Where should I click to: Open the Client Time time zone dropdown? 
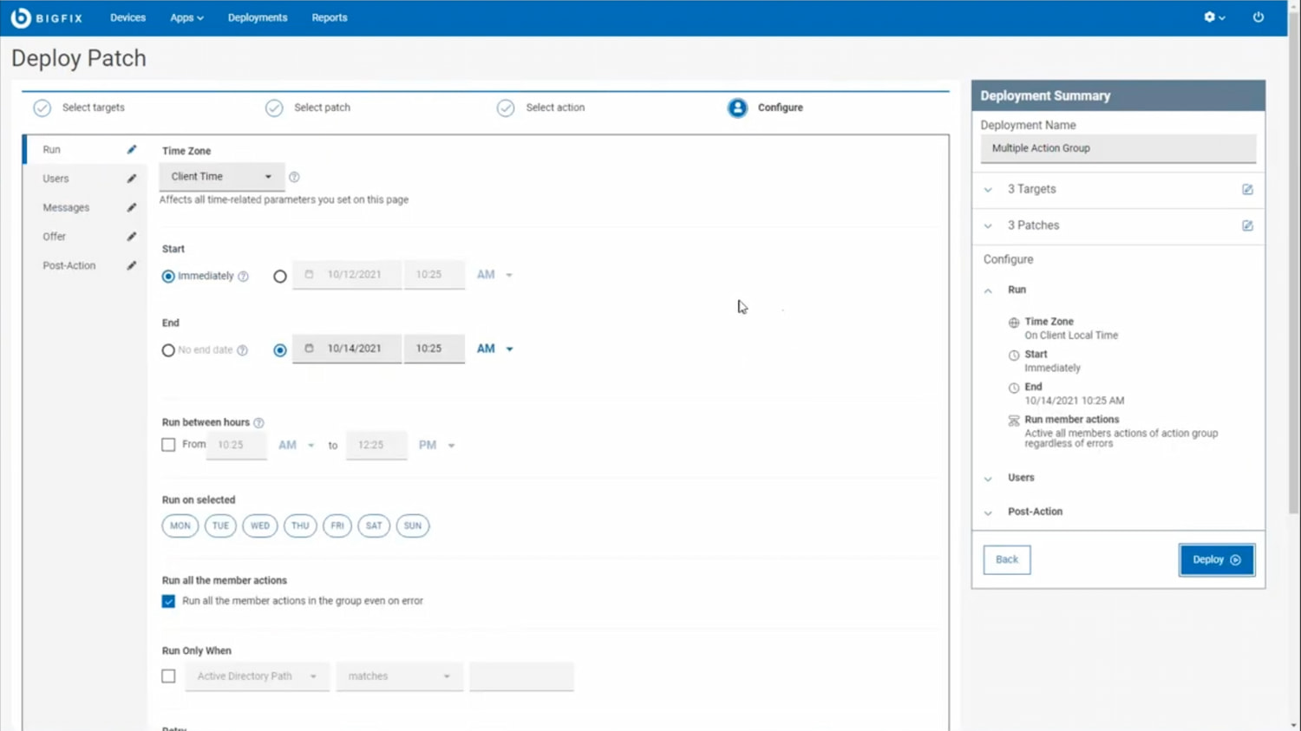pos(221,176)
